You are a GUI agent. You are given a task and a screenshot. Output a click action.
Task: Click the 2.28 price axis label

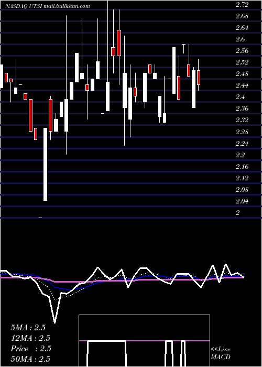click(242, 132)
